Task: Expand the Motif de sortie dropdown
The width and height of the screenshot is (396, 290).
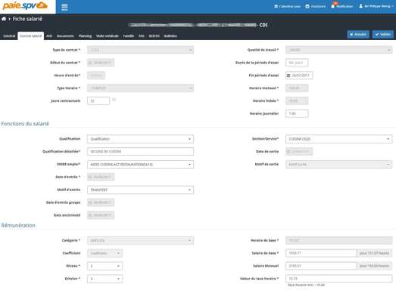Action: [339, 165]
